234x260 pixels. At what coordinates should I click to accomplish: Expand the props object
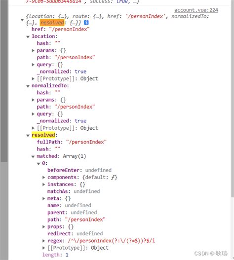pyautogui.click(x=43, y=226)
